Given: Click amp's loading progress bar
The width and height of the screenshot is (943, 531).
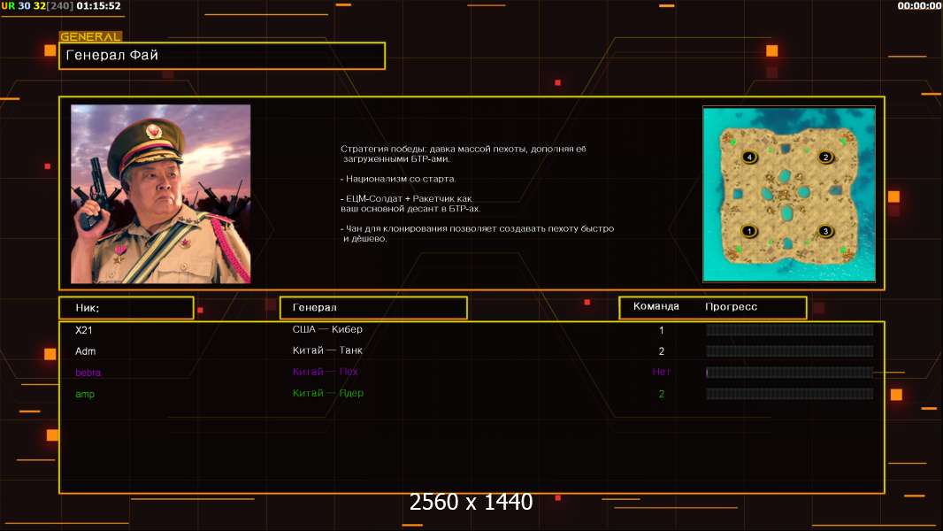Looking at the screenshot, I should (x=789, y=394).
